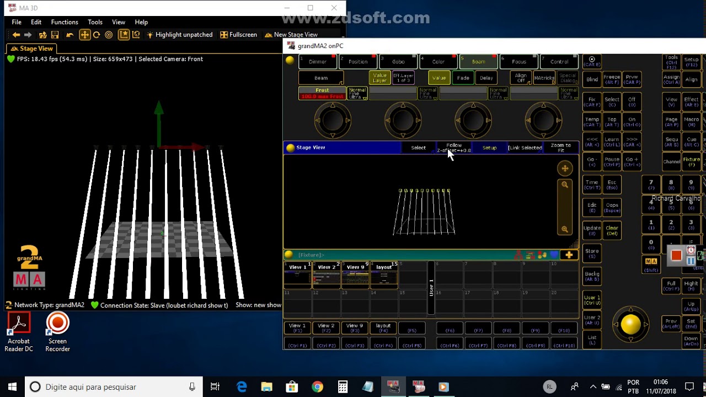Click the Update key
The width and height of the screenshot is (706, 397).
(592, 230)
